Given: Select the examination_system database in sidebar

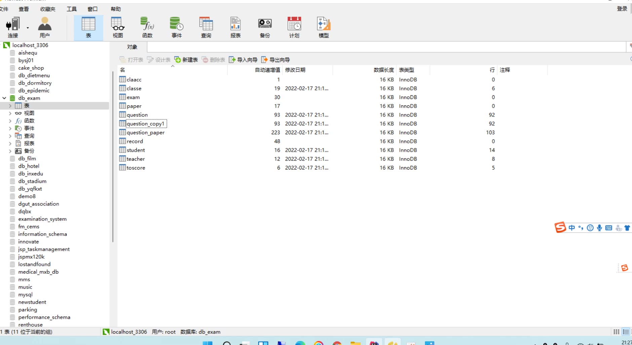Looking at the screenshot, I should pos(42,219).
